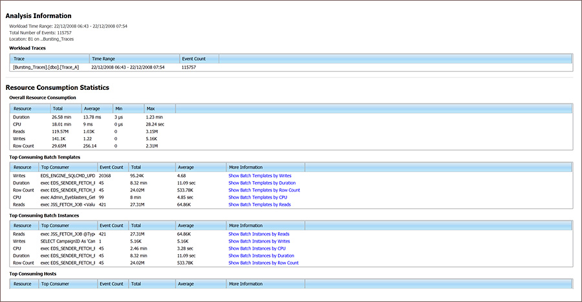Click Resource header in Top Consuming Hosts table
Screen dimensions: 582x302
tap(25, 284)
